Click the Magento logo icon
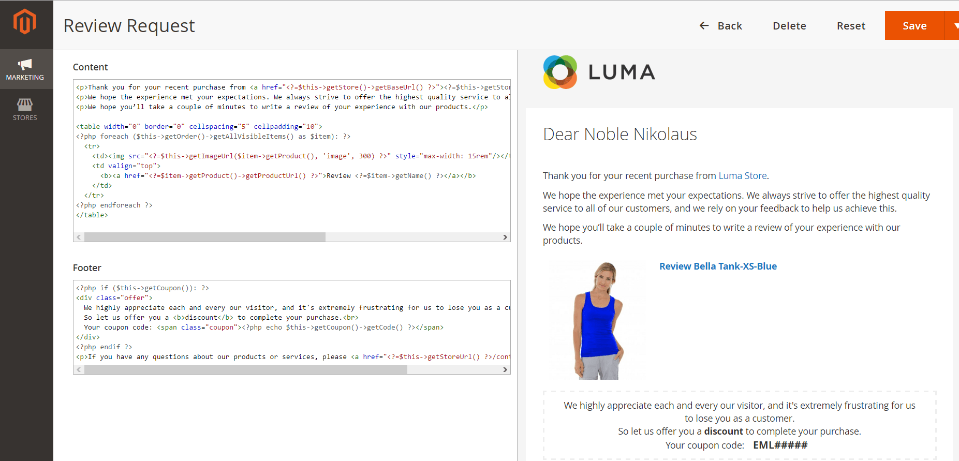This screenshot has height=461, width=959. [25, 22]
